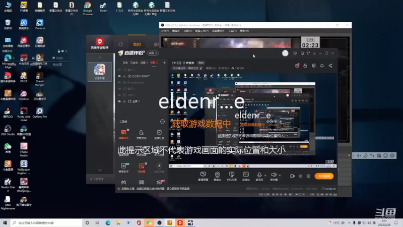Switch to the scene 1 tab

[x=144, y=63]
